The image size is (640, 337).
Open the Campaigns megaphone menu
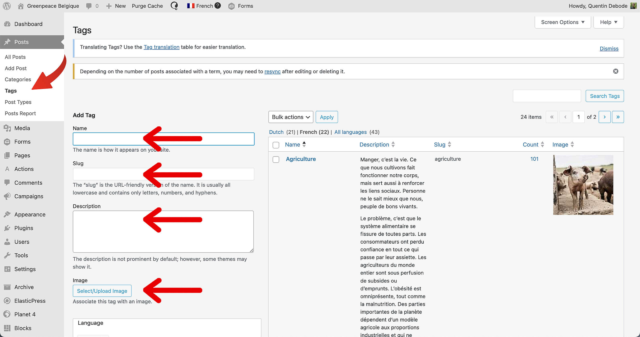tap(7, 196)
